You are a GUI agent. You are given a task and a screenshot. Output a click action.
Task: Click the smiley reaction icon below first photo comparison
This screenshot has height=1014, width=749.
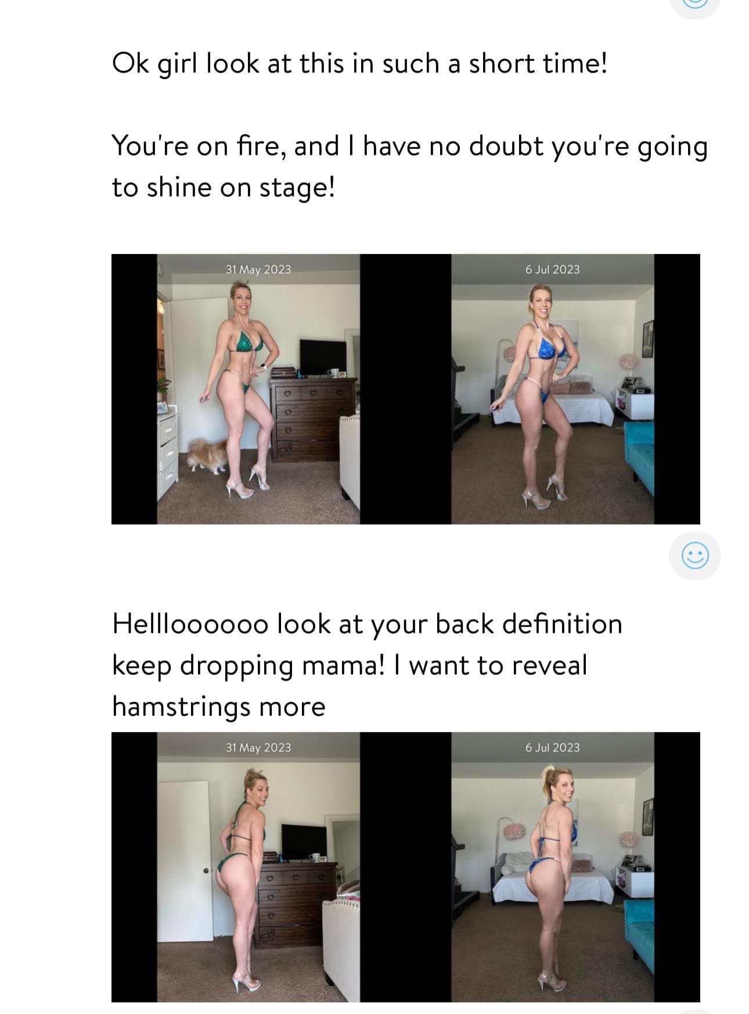(x=694, y=556)
